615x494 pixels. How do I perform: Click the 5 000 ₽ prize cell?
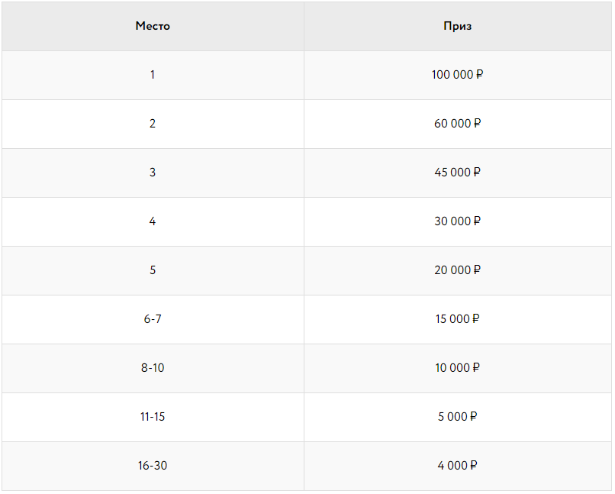458,417
